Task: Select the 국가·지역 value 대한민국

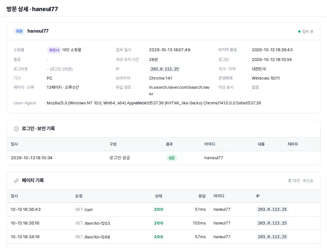Action: pyautogui.click(x=259, y=69)
